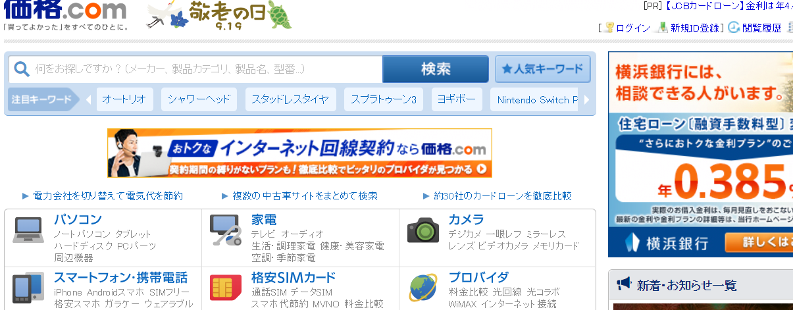Click the インターネット回線契約 banner
The height and width of the screenshot is (310, 793).
299,153
